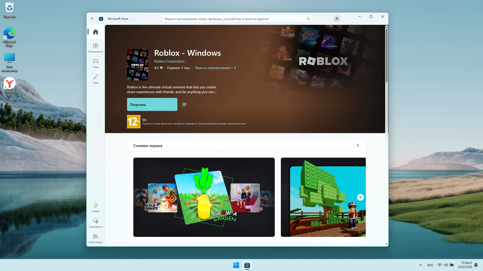Open Roblox Corporation publisher link
The height and width of the screenshot is (271, 483).
[x=169, y=61]
